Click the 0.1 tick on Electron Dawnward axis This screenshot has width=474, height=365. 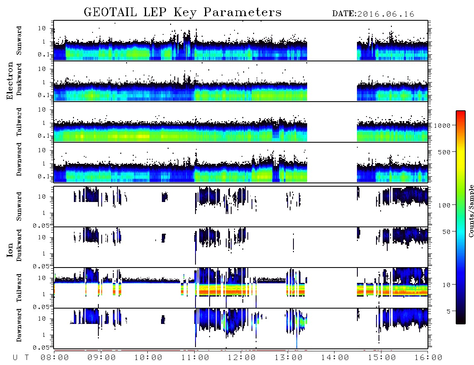click(x=44, y=176)
